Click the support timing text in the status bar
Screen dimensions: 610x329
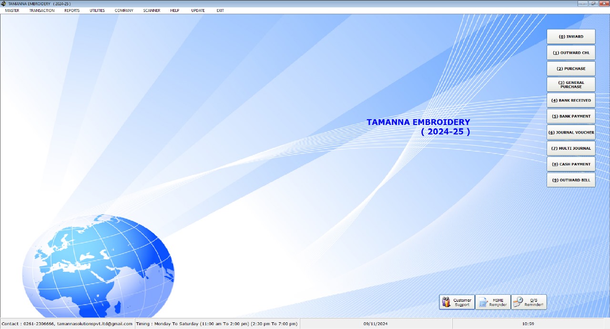pyautogui.click(x=217, y=324)
